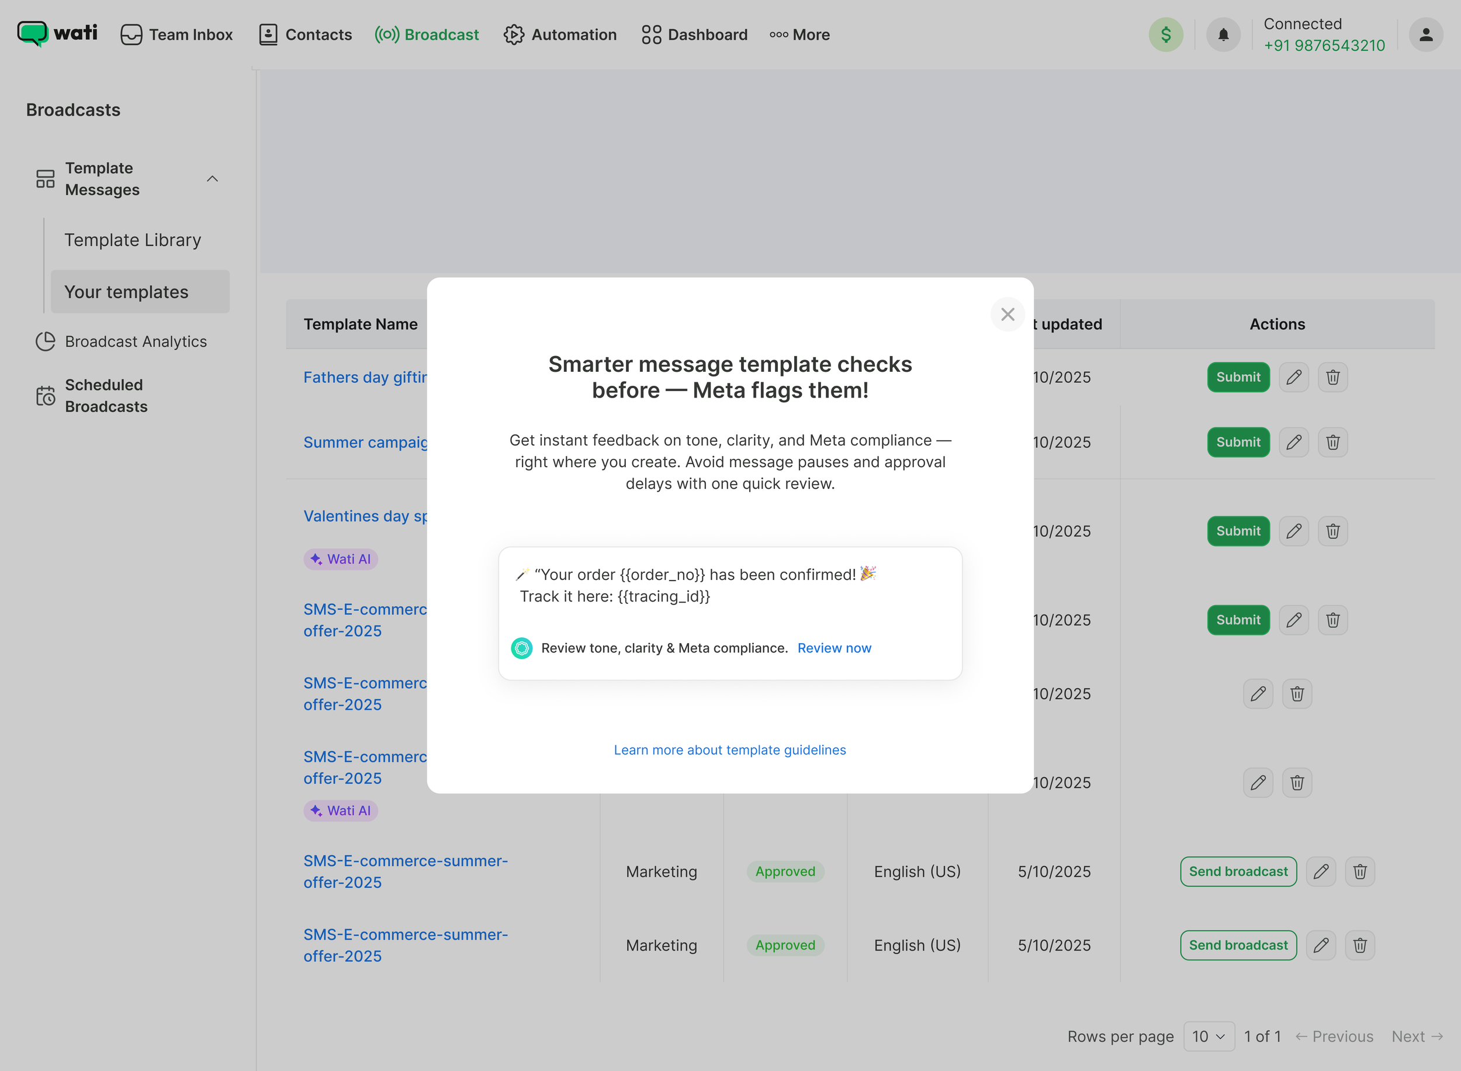Expand the More menu in navigation

click(799, 35)
